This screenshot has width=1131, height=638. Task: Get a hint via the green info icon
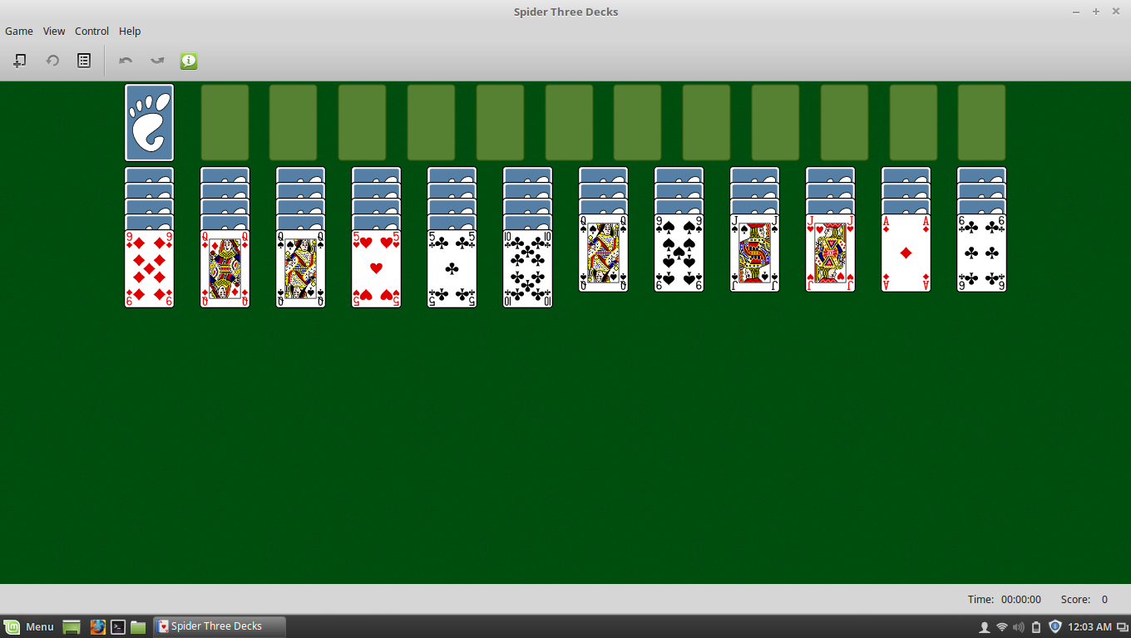pyautogui.click(x=188, y=60)
